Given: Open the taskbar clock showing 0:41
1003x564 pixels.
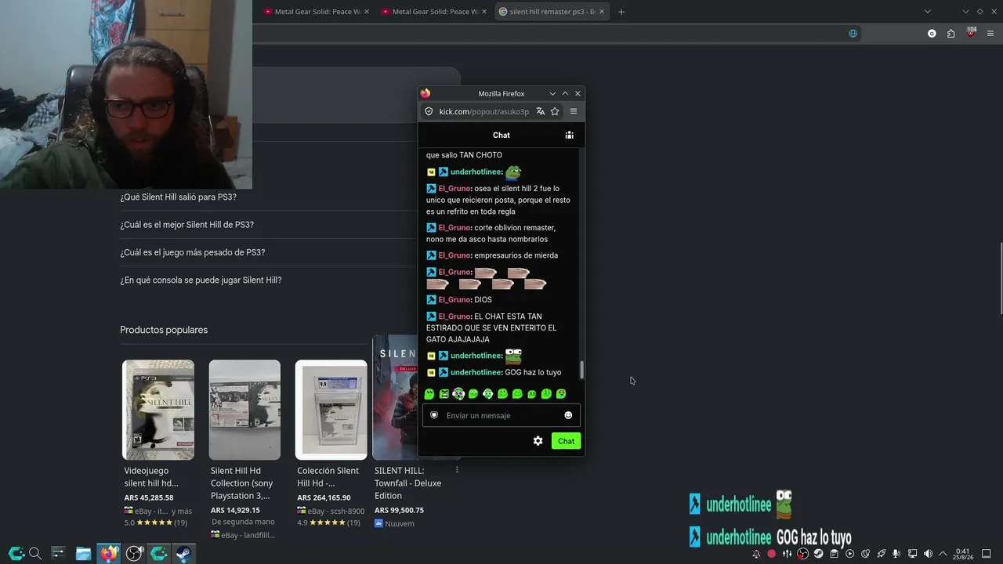Looking at the screenshot, I should pos(963,554).
